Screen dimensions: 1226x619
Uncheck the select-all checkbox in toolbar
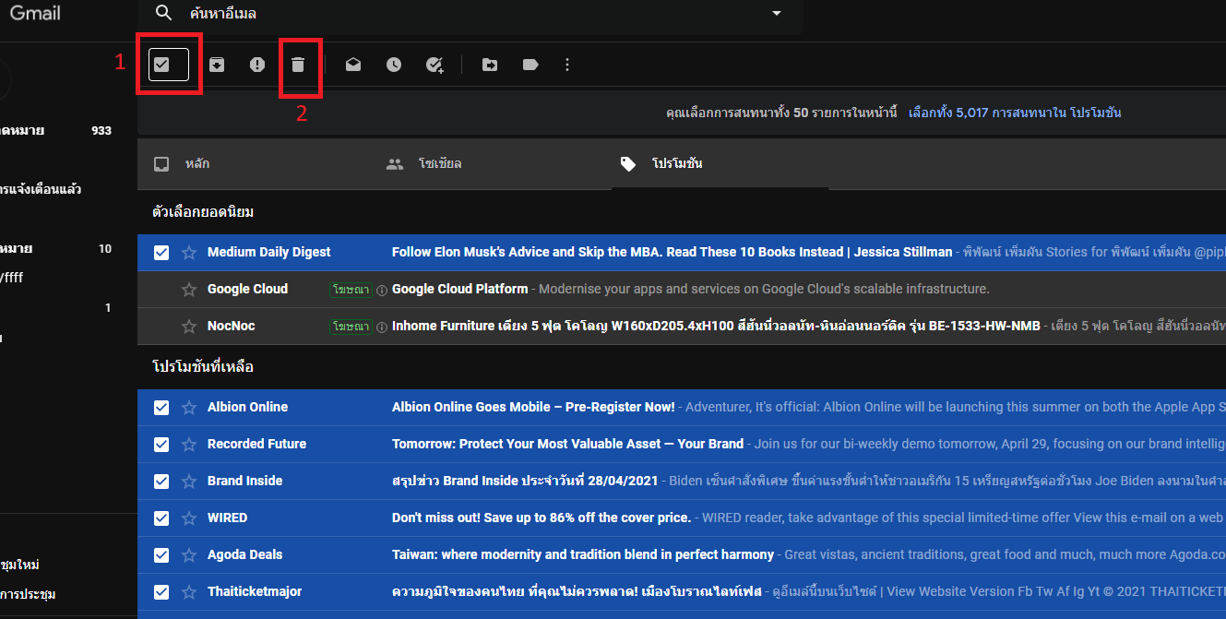click(161, 65)
